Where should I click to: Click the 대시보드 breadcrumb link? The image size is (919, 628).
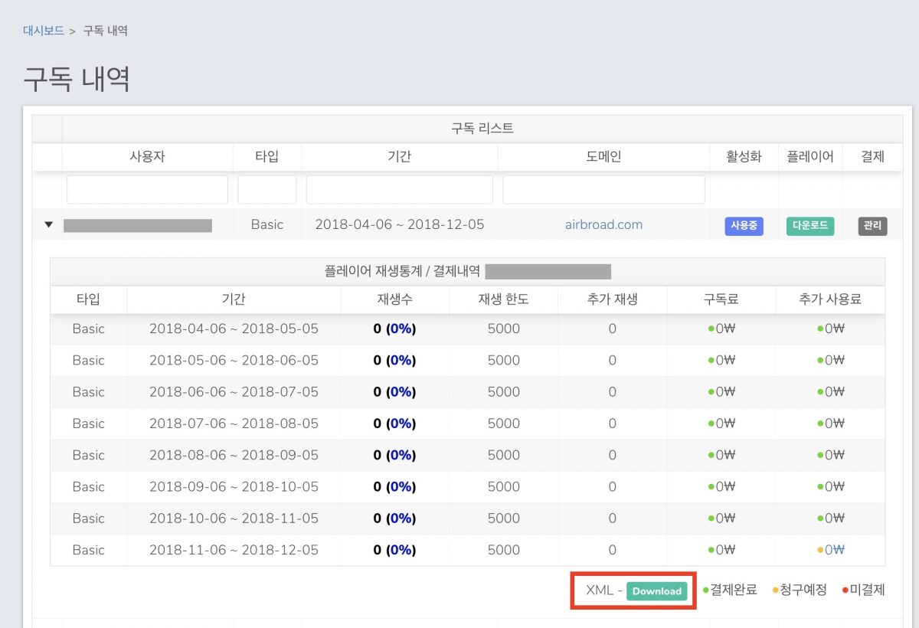click(44, 31)
